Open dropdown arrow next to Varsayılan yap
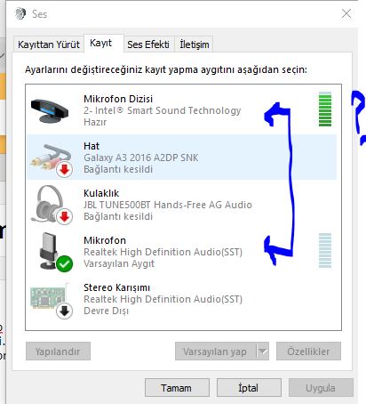This screenshot has height=404, width=366. (263, 351)
